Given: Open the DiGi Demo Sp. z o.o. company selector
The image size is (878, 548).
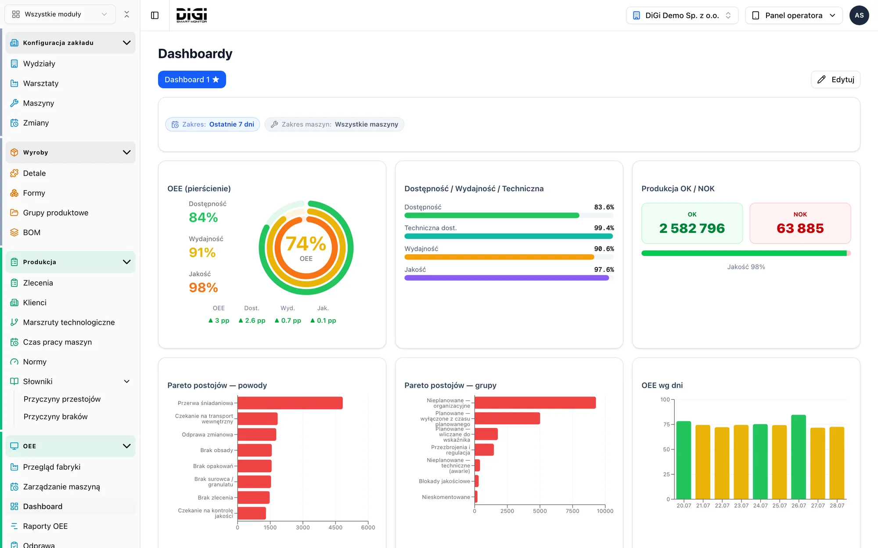Looking at the screenshot, I should click(x=682, y=15).
